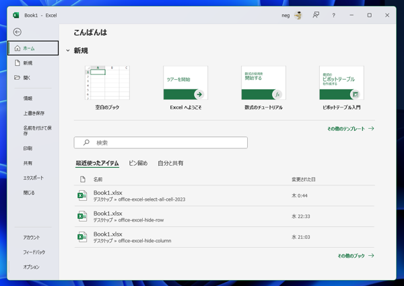Sort by the 変更された日 column header

(304, 179)
